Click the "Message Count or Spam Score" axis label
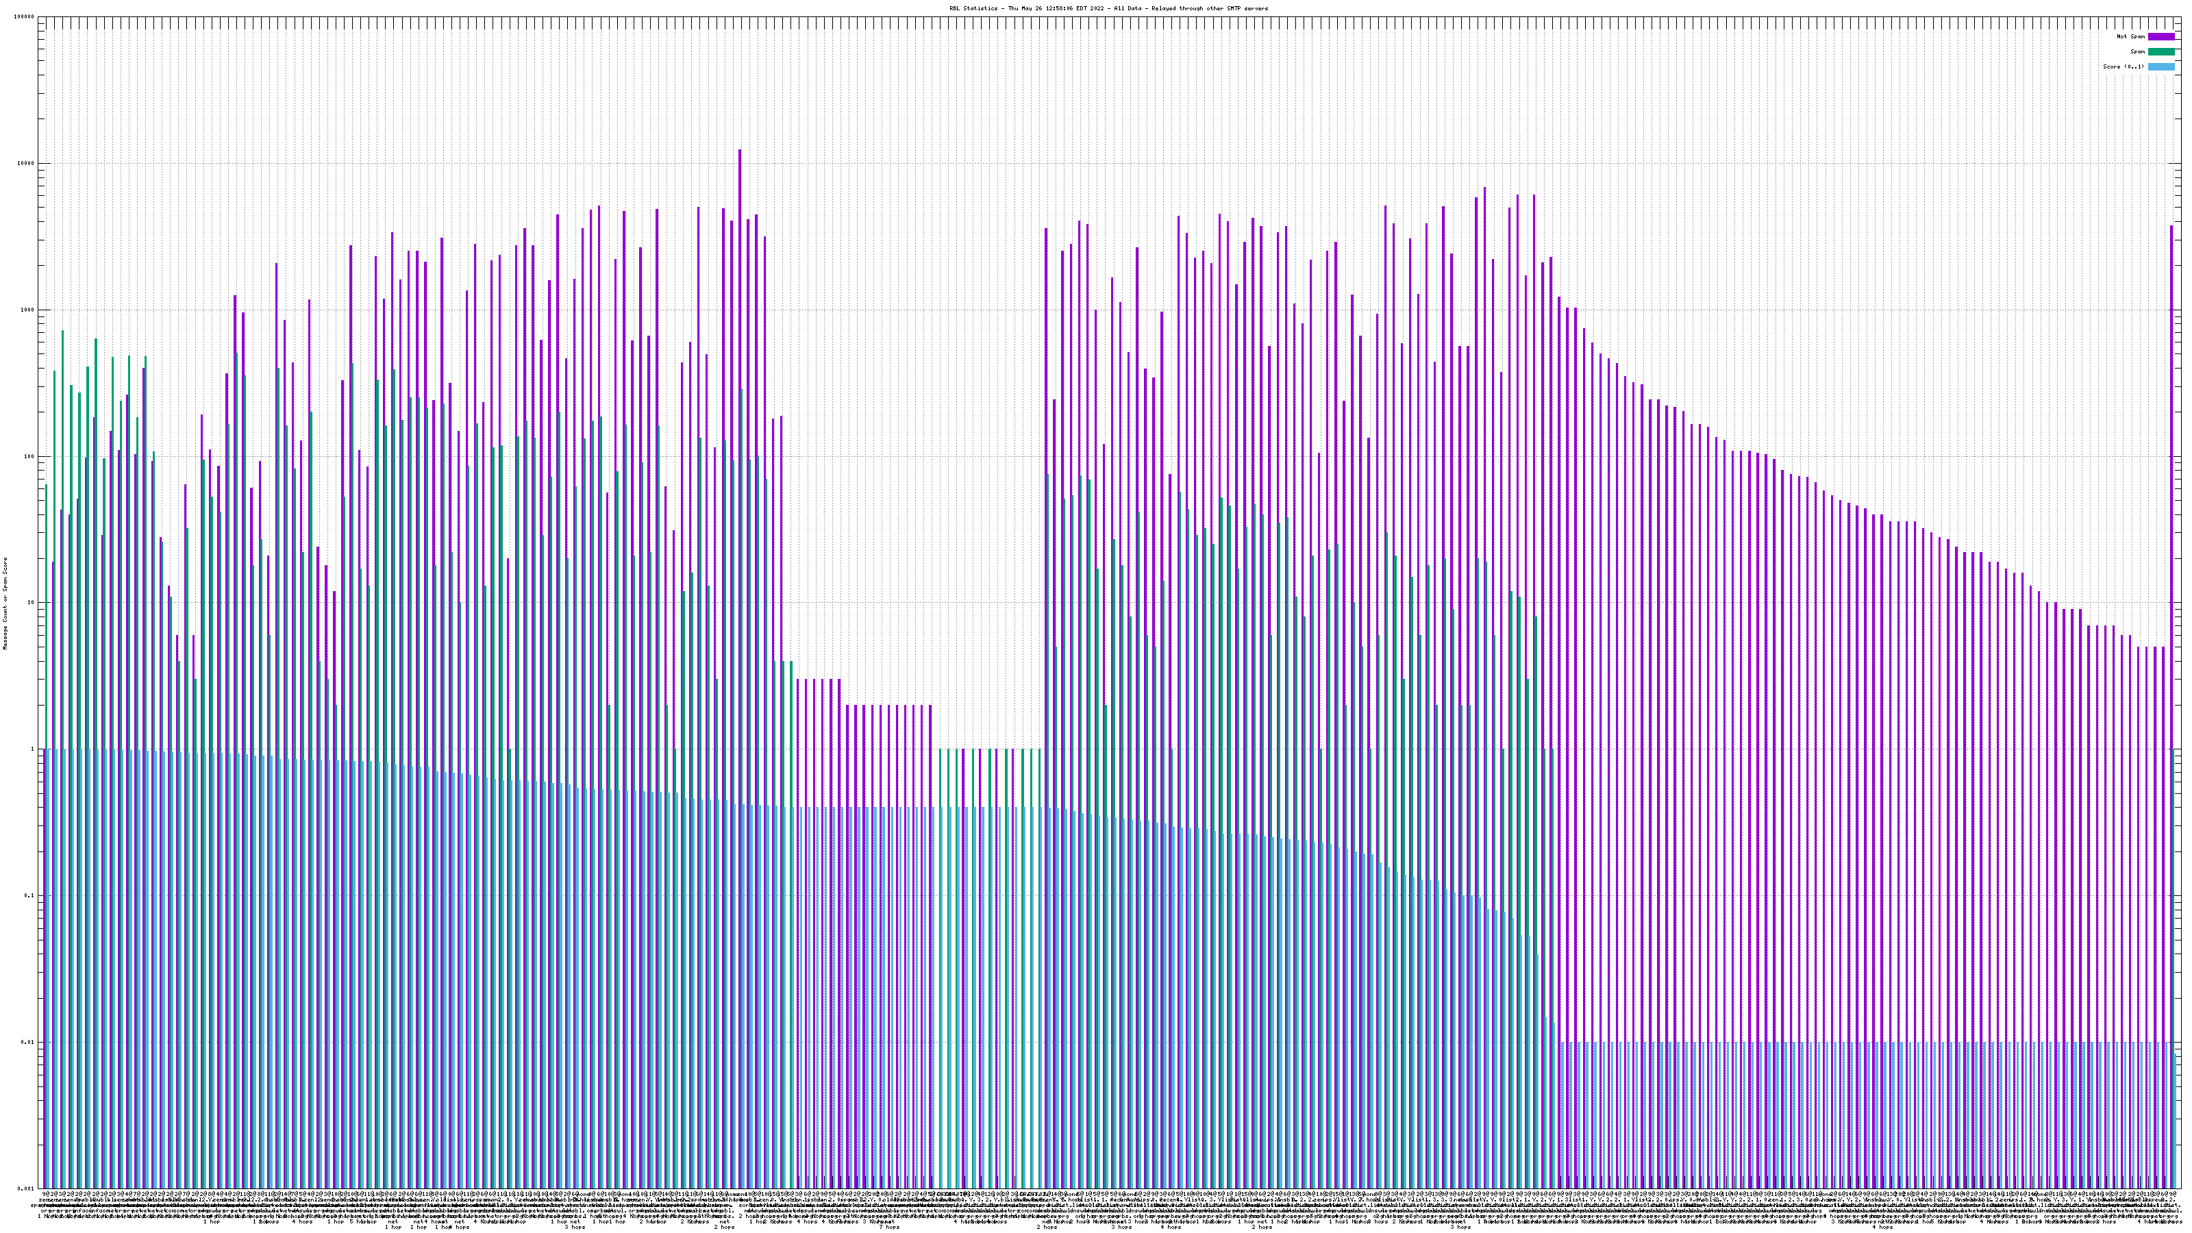2192x1233 pixels. (5, 603)
